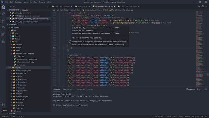Viewport: 209px width, 118px height.
Task: Open the Extensions view
Action: click(x=3, y=34)
